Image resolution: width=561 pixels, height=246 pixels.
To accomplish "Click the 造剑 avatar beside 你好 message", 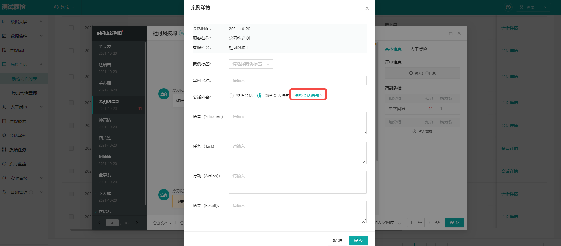I will [164, 94].
